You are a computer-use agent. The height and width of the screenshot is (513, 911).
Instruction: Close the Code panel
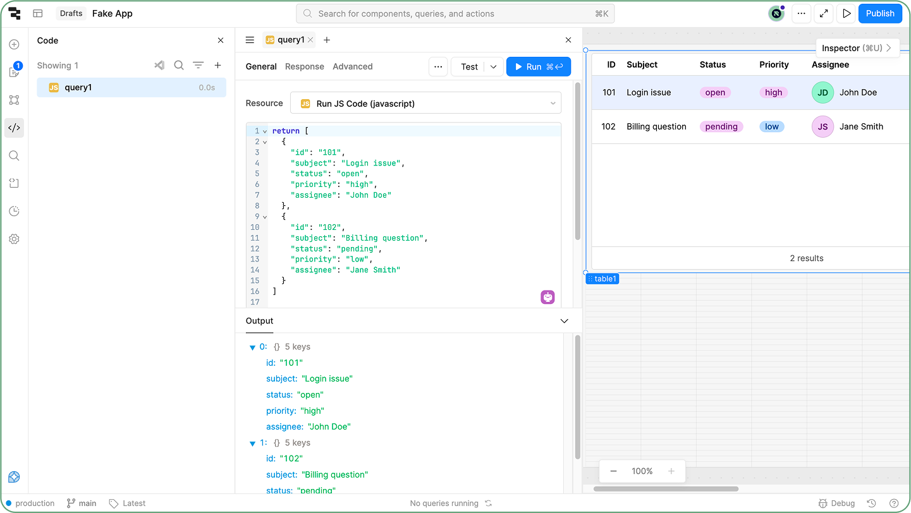coord(221,40)
